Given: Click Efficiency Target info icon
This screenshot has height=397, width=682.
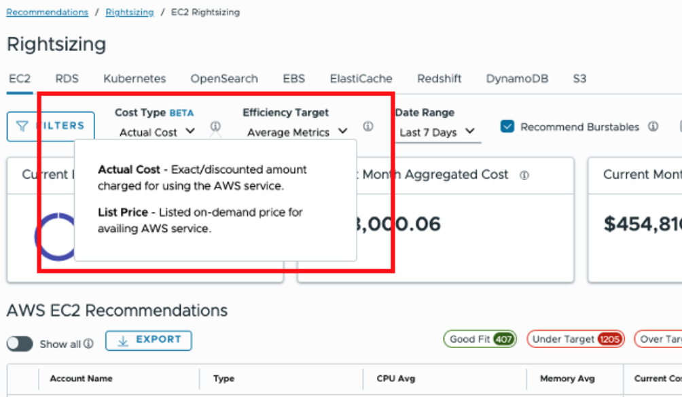Looking at the screenshot, I should coord(368,126).
